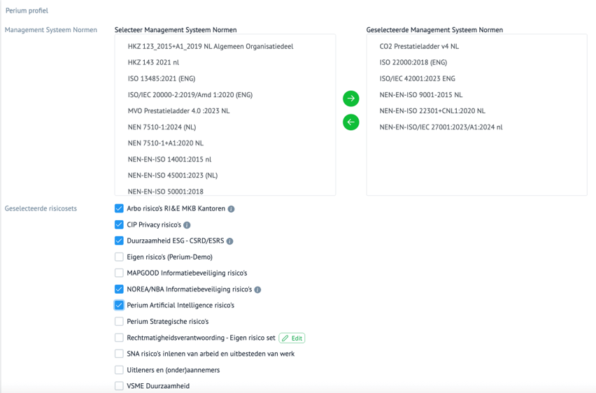Show info for NOREA/NBA Informatiebeveiliging risico's
596x393 pixels.
tap(257, 290)
